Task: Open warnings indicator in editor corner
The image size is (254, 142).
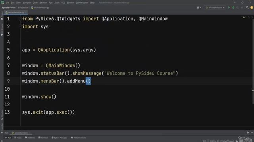Action: (x=244, y=17)
